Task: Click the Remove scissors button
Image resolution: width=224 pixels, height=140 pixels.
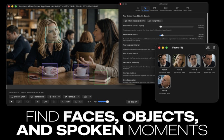Action: pyautogui.click(x=70, y=97)
